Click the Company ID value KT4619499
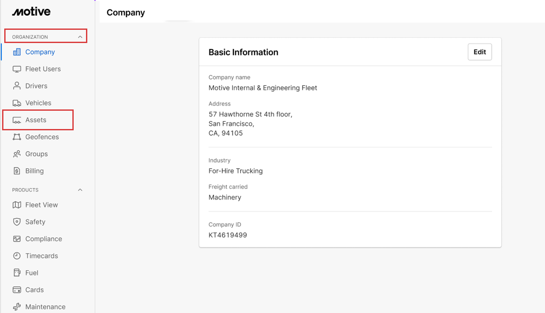The image size is (545, 313). pyautogui.click(x=228, y=235)
